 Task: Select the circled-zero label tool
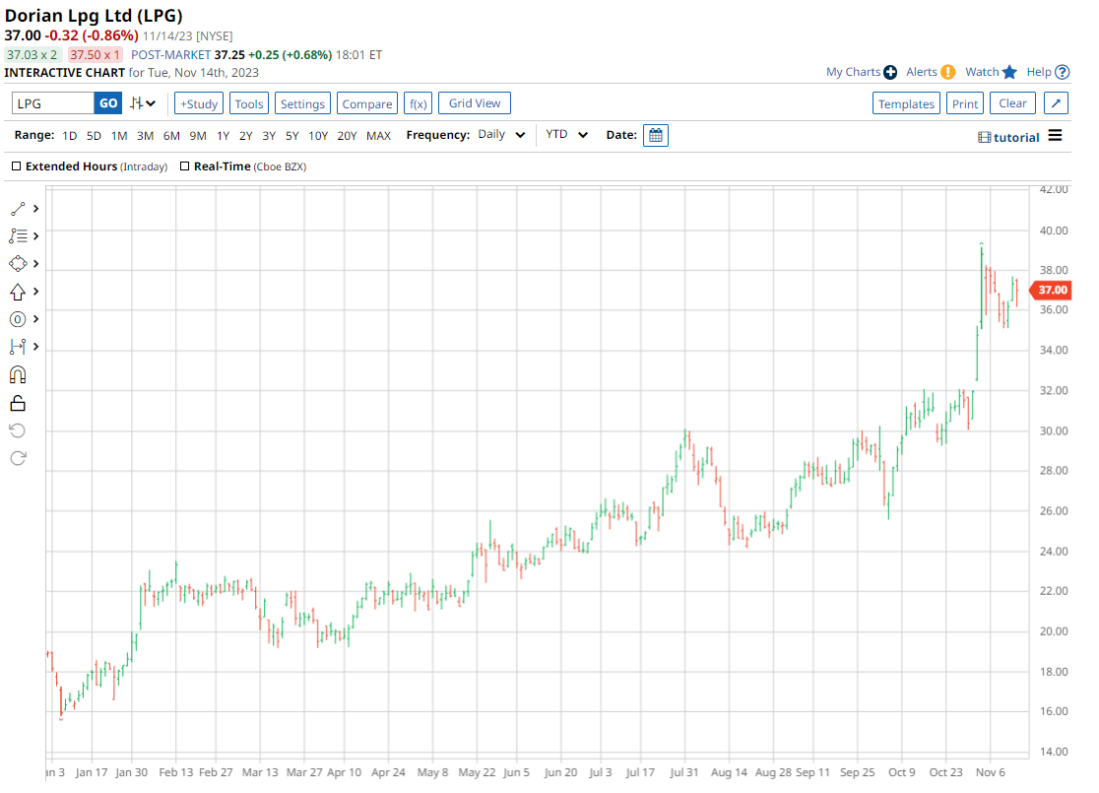click(x=19, y=319)
